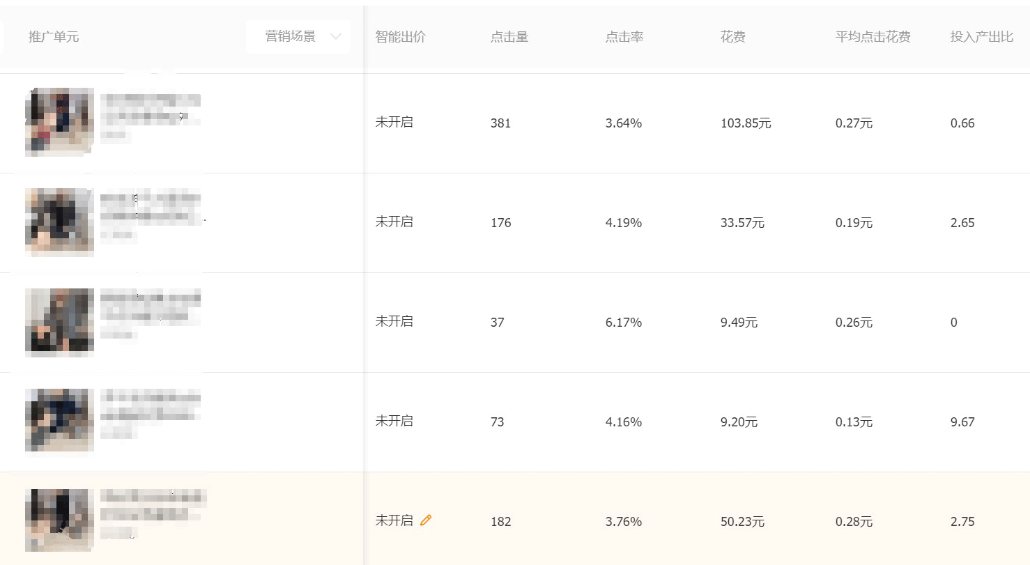Select the 9.67 投入产出比 value cell
This screenshot has height=565, width=1030.
(x=962, y=422)
